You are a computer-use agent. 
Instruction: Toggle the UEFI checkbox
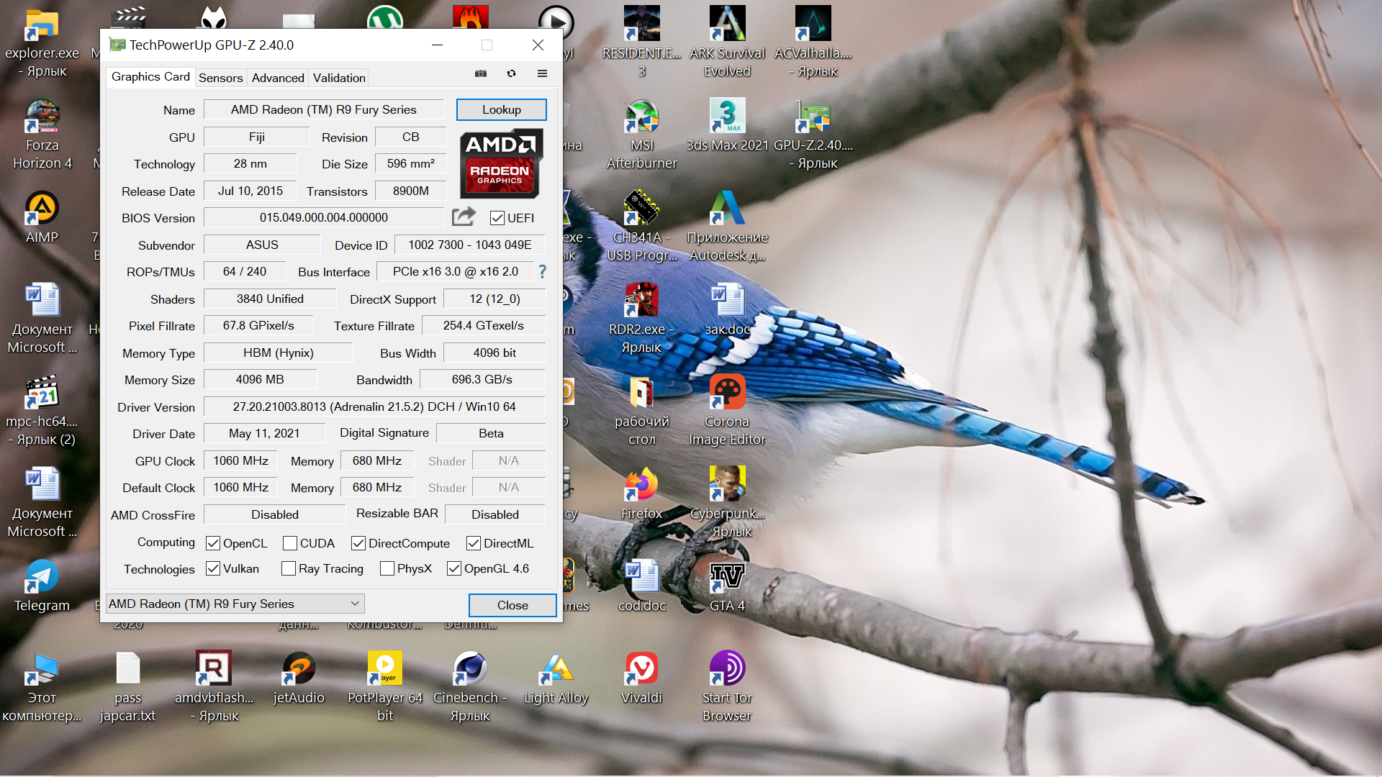pyautogui.click(x=497, y=218)
